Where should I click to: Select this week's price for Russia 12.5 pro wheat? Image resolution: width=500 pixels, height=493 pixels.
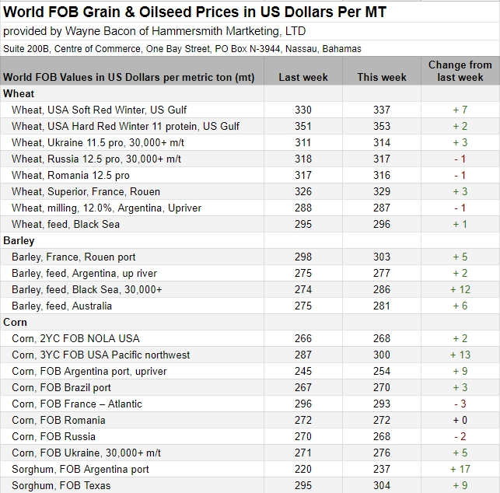tap(382, 159)
